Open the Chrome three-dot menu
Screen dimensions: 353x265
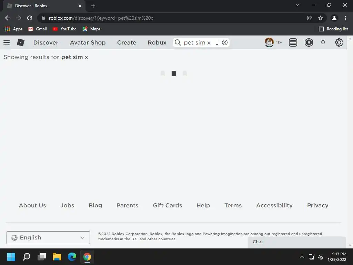[345, 18]
